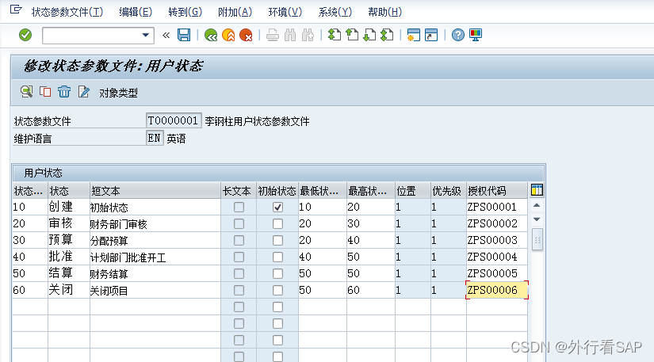Save with the floppy disk icon

point(184,35)
